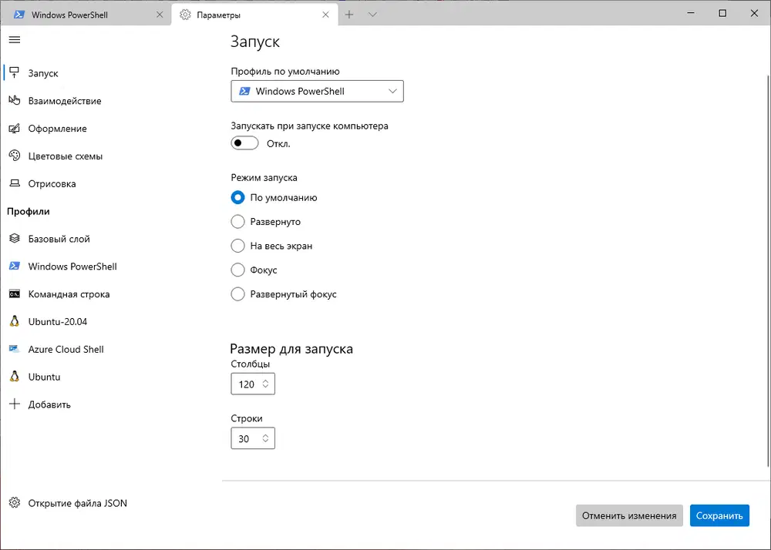This screenshot has width=771, height=550.
Task: Open the Командная строка profile icon
Action: [x=14, y=294]
